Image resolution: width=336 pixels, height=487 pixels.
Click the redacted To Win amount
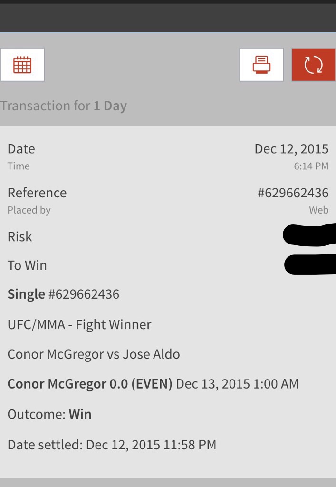point(310,264)
